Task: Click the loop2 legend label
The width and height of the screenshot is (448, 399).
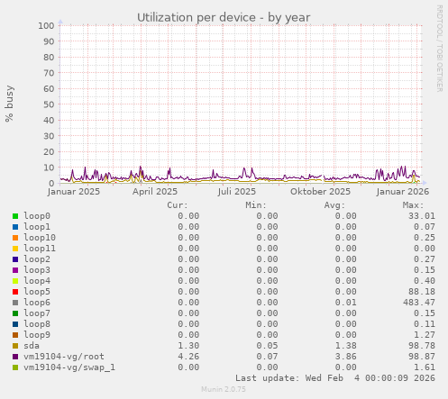Action: 37,259
